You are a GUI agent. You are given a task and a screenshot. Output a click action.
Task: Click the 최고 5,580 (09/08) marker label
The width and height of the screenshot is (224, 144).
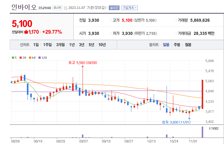(x=83, y=63)
